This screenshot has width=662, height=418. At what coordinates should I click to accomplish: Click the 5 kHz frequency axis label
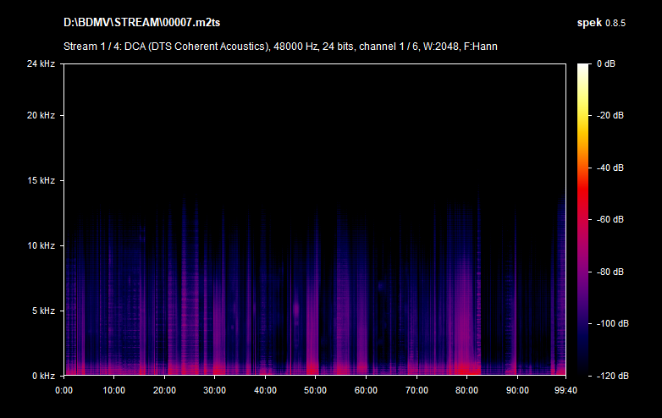pos(42,311)
